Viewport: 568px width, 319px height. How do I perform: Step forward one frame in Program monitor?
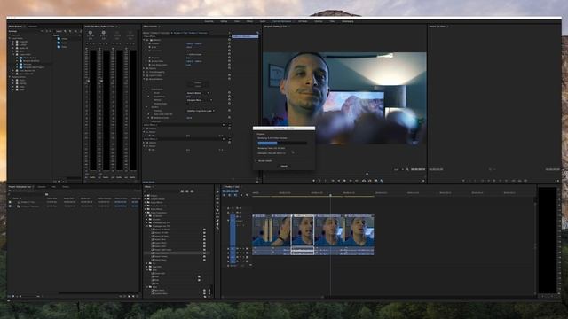[x=351, y=181]
